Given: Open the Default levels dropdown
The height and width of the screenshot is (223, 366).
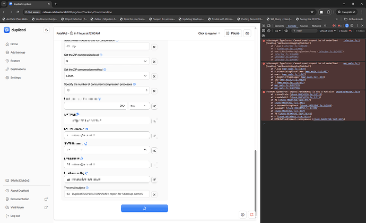Looking at the screenshot, I should (x=327, y=31).
